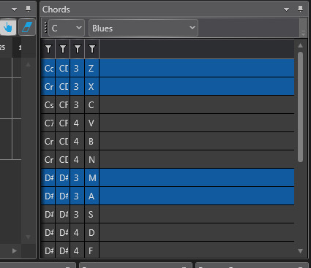Expand the Chords toolbar overflow arrow
Image resolution: width=311 pixels, height=268 pixels.
tap(303, 32)
